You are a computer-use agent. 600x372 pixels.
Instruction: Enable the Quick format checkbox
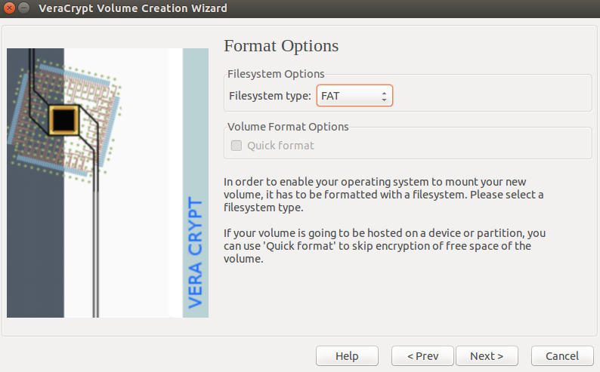[237, 146]
